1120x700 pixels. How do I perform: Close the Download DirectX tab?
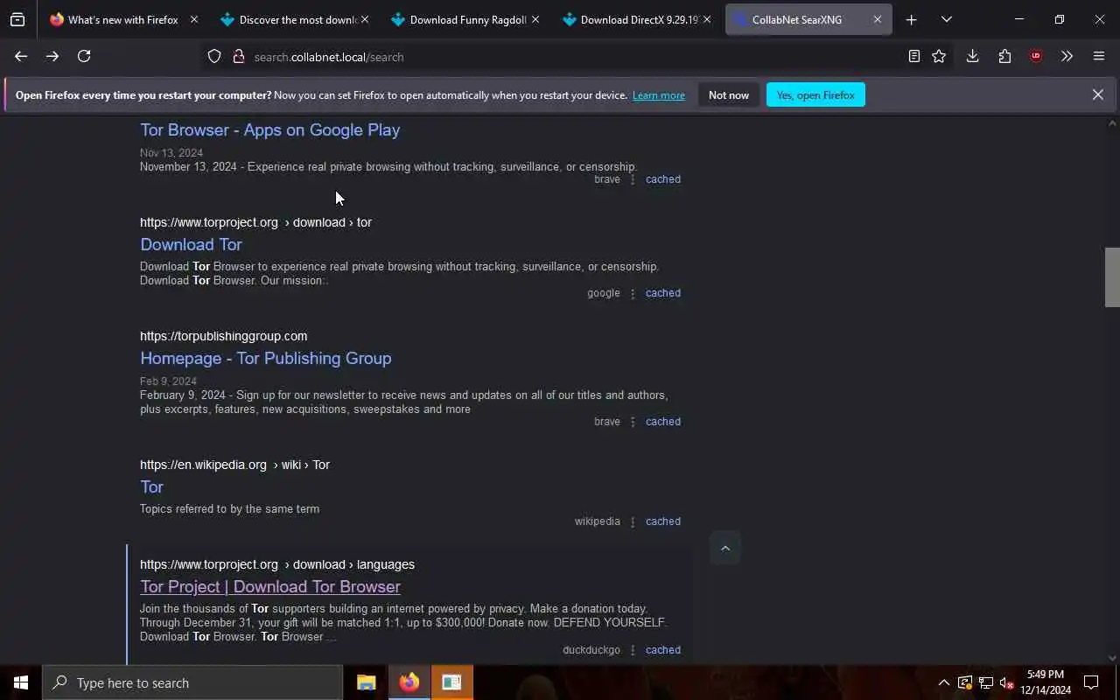coord(706,19)
